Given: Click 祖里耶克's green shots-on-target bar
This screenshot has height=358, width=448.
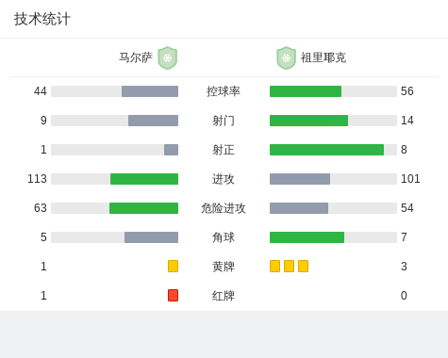Looking at the screenshot, I should coord(326,150).
